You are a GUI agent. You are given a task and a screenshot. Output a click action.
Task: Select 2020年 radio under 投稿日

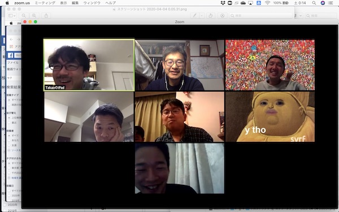9,196
